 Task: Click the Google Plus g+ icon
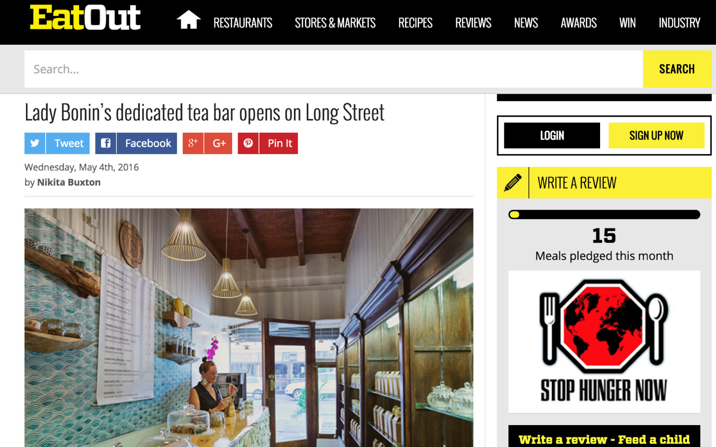[193, 143]
